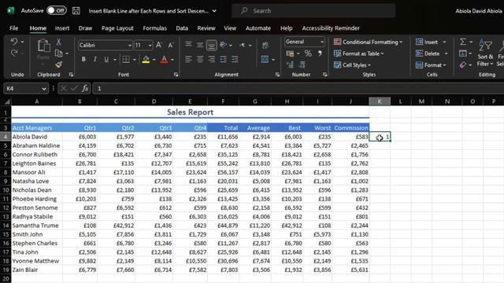Toggle Bold formatting
The height and width of the screenshot is (283, 504).
83,60
